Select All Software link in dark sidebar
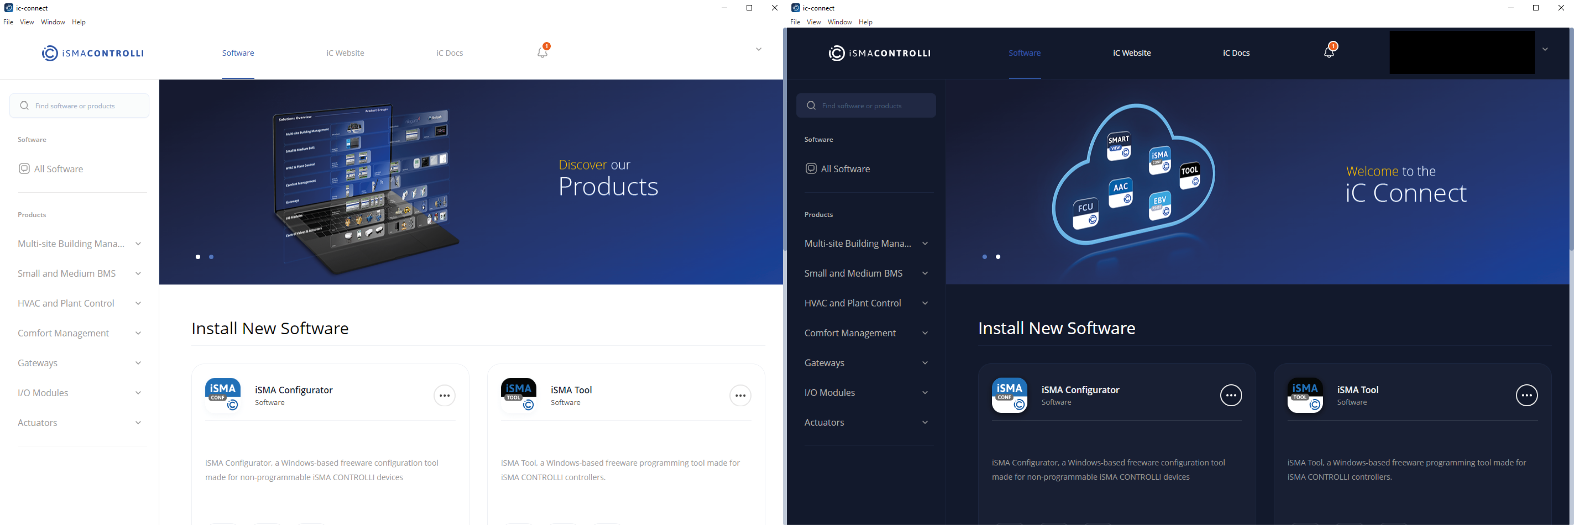This screenshot has width=1574, height=525. tap(846, 169)
